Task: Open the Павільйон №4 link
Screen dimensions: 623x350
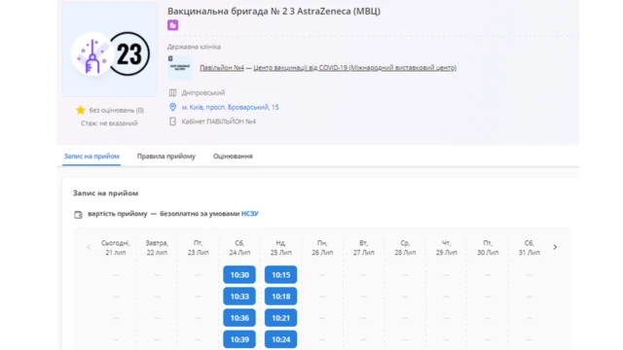Action: coord(222,68)
